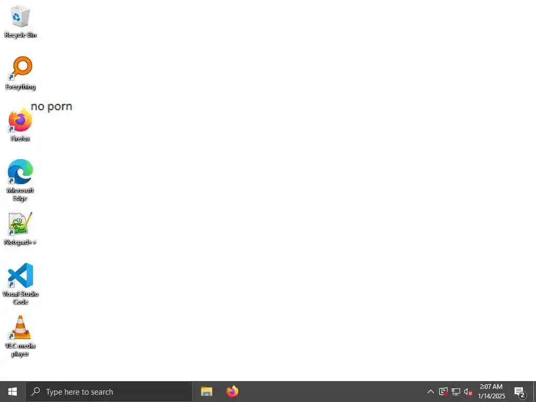Click the 'Type here to search' box
The width and height of the screenshot is (536, 402).
click(109, 392)
